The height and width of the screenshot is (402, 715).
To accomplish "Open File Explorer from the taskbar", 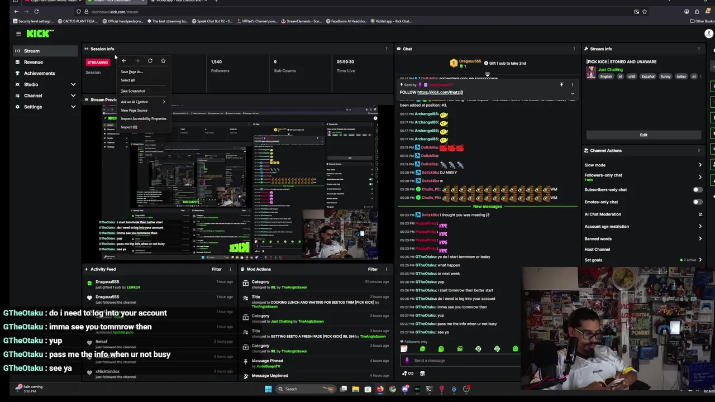I will tap(355, 389).
